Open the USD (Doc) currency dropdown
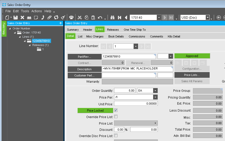The width and height of the screenshot is (225, 141). (x=208, y=17)
